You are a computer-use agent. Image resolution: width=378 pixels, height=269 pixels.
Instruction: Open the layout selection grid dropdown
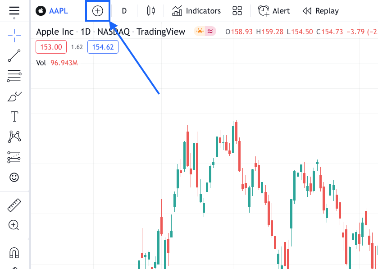(237, 10)
